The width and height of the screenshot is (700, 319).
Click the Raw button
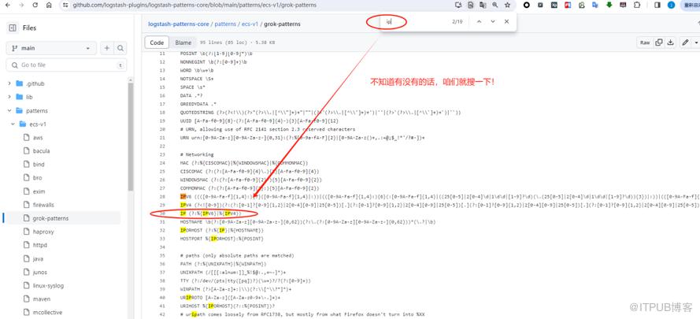(x=645, y=43)
